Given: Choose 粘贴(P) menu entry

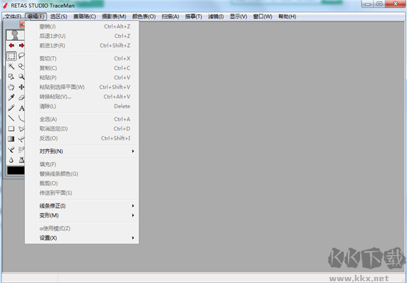Looking at the screenshot, I should pyautogui.click(x=82, y=77).
